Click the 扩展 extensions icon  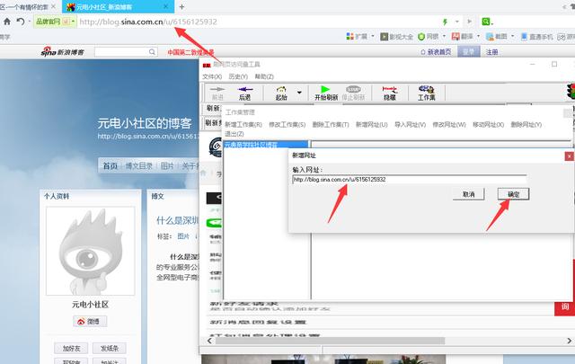click(350, 36)
